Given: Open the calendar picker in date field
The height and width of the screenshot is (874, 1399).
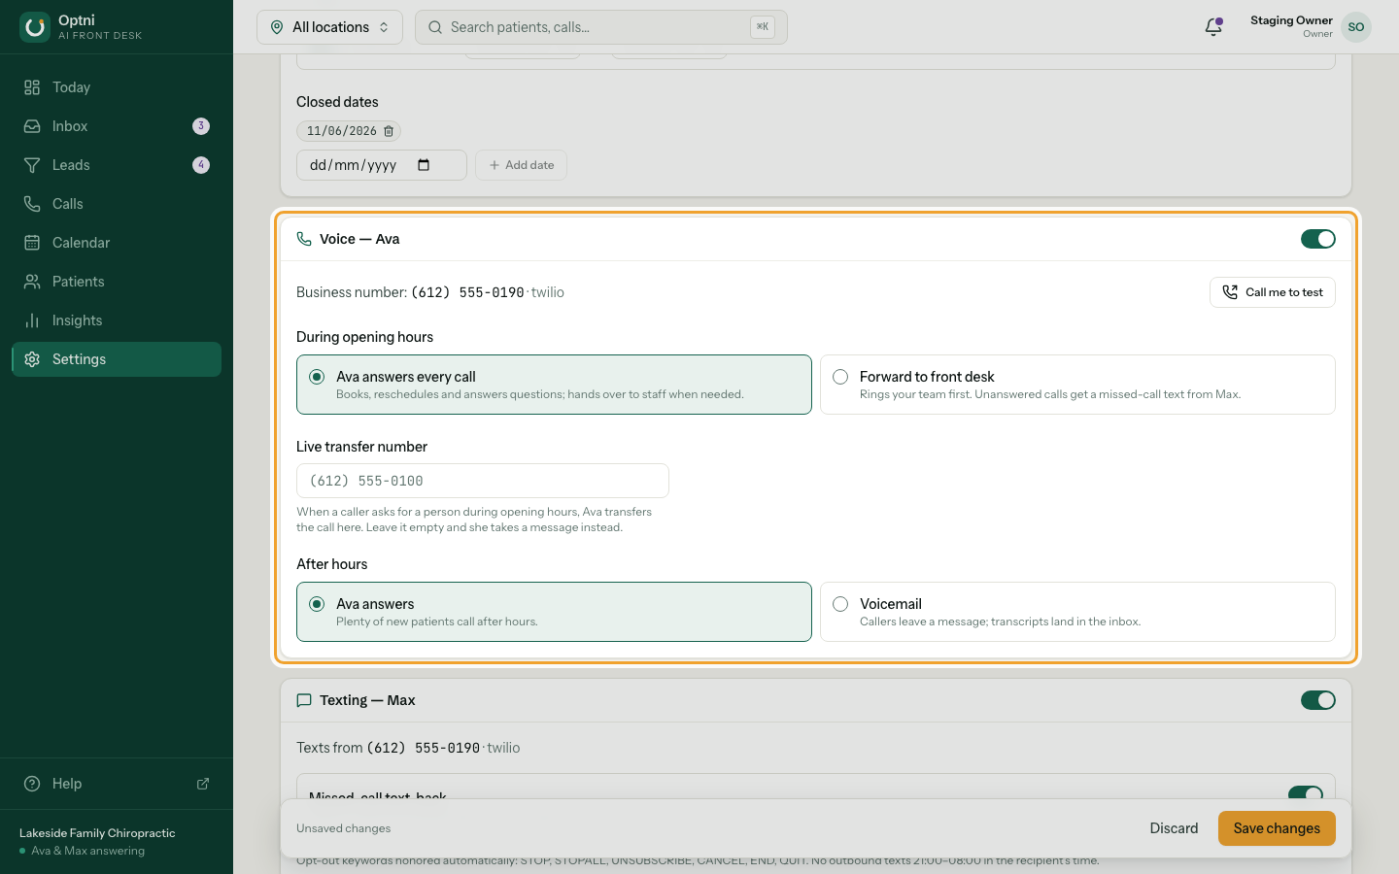Looking at the screenshot, I should click(x=424, y=165).
